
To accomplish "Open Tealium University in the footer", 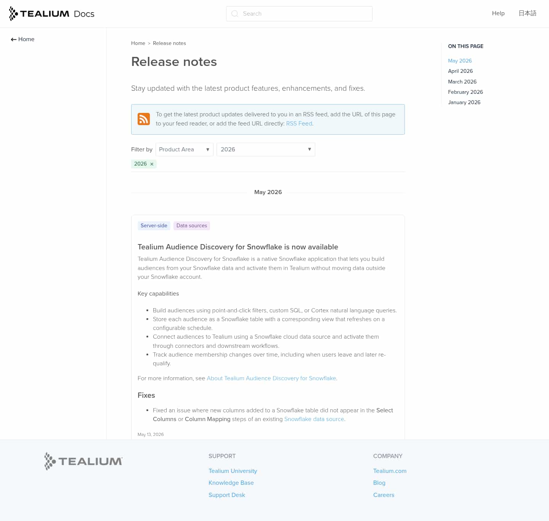I will pos(233,471).
